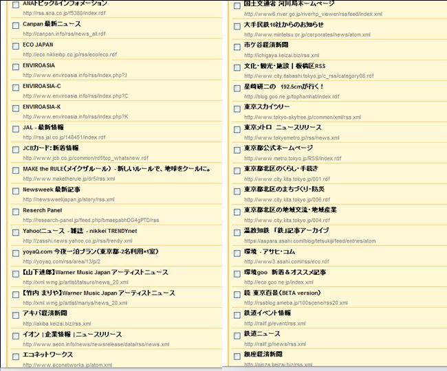Screen dimensions: 447x371
Task: Click the ECO JAPAN feed title
Action: click(38, 45)
